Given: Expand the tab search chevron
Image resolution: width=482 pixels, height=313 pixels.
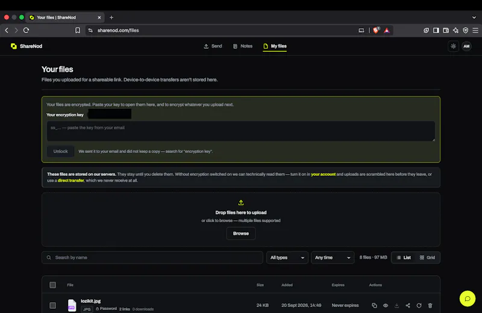Looking at the screenshot, I should point(474,17).
